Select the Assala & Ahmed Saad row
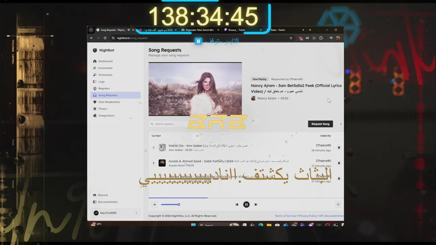436x245 pixels. point(246,163)
